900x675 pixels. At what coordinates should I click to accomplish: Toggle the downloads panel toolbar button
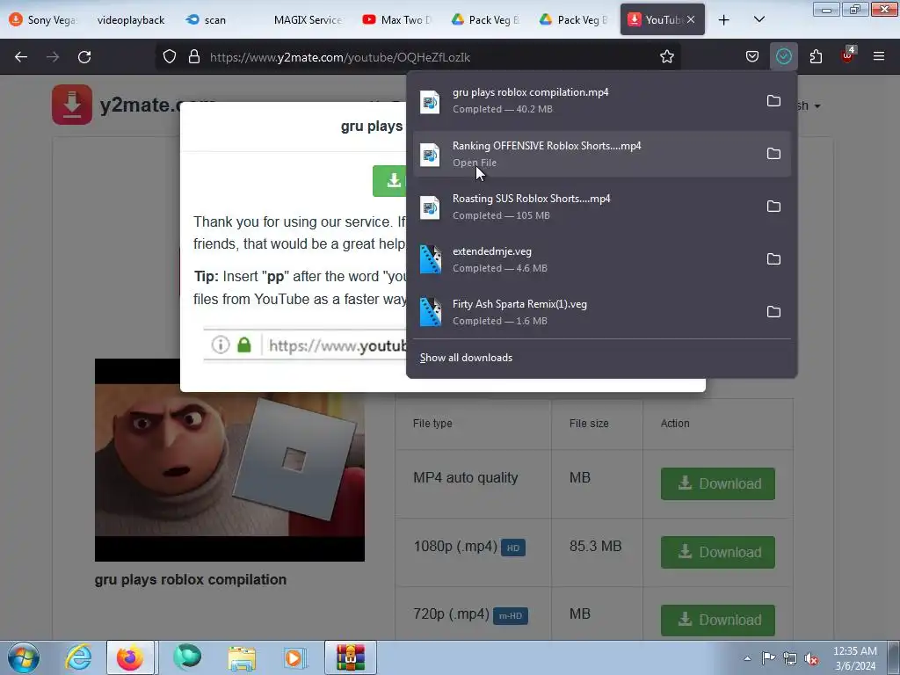click(x=783, y=57)
